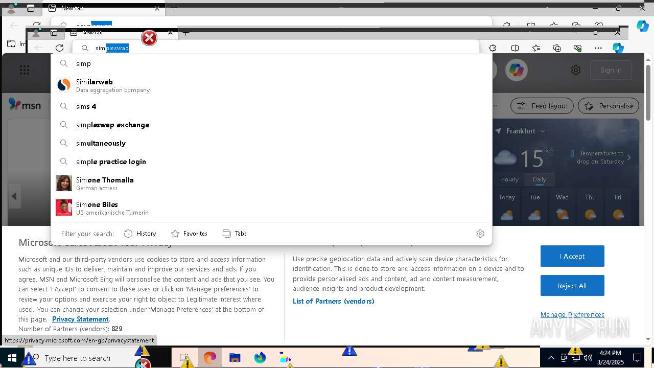Click refresh in the front Edge window
Image resolution: width=654 pixels, height=368 pixels.
[x=59, y=48]
